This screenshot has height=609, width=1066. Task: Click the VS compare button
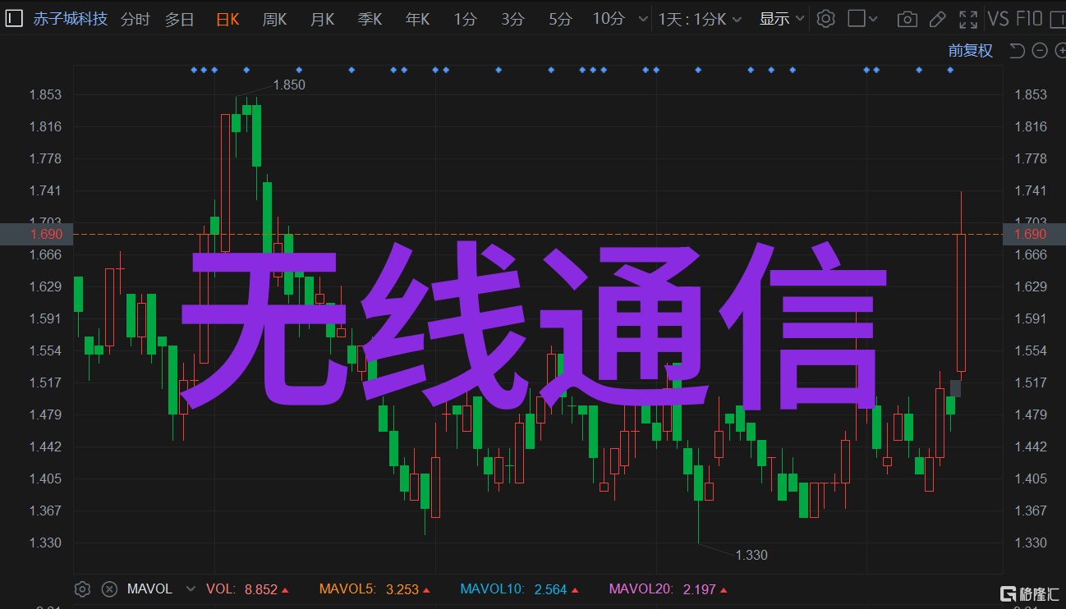click(998, 19)
